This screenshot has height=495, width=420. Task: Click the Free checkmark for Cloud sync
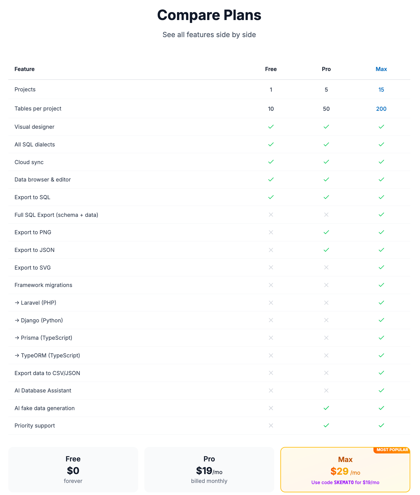(x=271, y=162)
